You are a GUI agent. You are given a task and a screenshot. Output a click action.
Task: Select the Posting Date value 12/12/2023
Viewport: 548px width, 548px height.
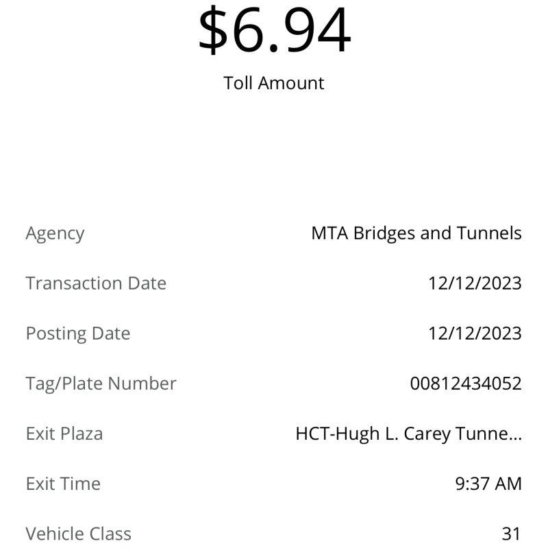point(475,333)
